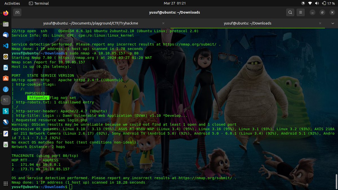Click the highlighted httponly text

tap(39, 98)
